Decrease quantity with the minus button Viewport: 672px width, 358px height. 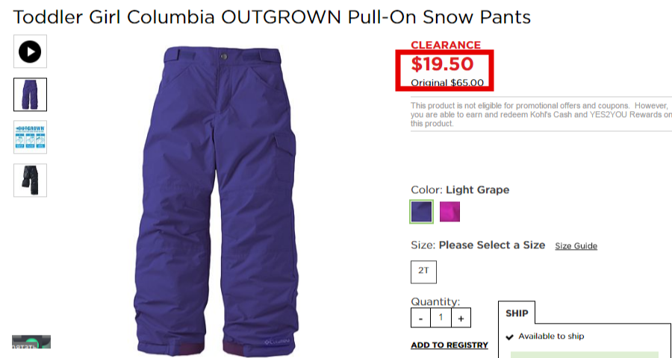tap(421, 318)
